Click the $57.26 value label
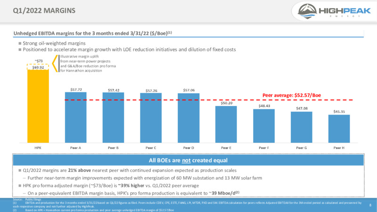This screenshot has height=212, width=377. 151,90
